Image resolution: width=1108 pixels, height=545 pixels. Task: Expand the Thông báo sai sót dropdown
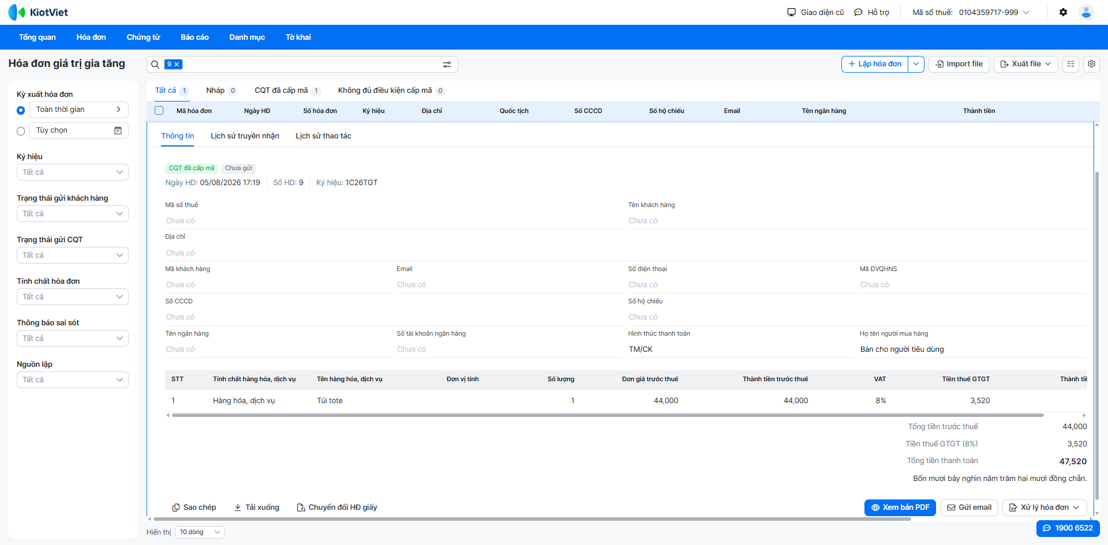tap(73, 339)
